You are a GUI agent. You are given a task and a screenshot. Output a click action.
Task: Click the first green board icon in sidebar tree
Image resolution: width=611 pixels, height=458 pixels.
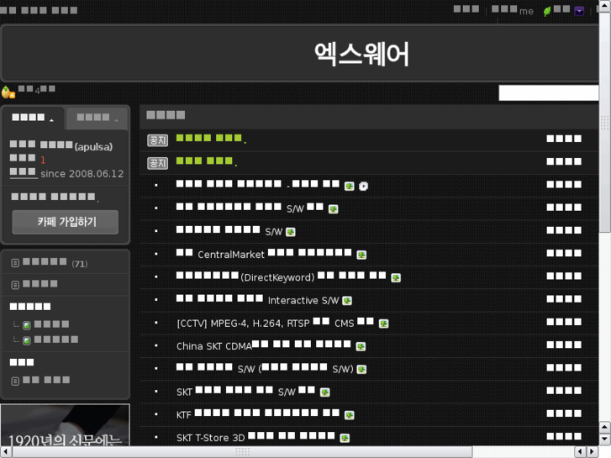(27, 325)
